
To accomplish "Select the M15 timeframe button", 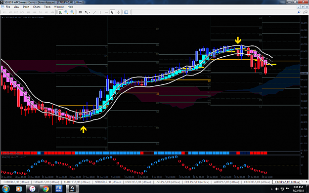I will [16, 12].
